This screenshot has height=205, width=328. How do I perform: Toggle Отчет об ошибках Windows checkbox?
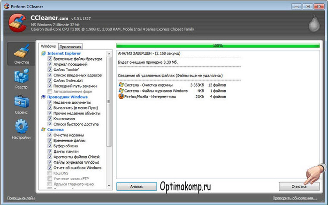[50, 167]
